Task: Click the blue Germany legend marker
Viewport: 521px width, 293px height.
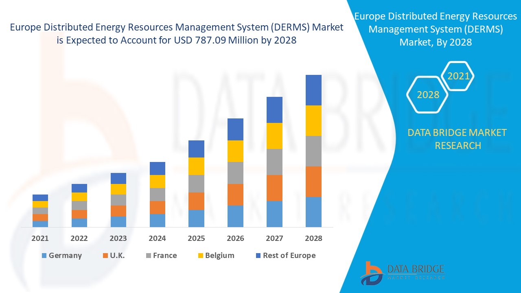Action: coord(43,256)
